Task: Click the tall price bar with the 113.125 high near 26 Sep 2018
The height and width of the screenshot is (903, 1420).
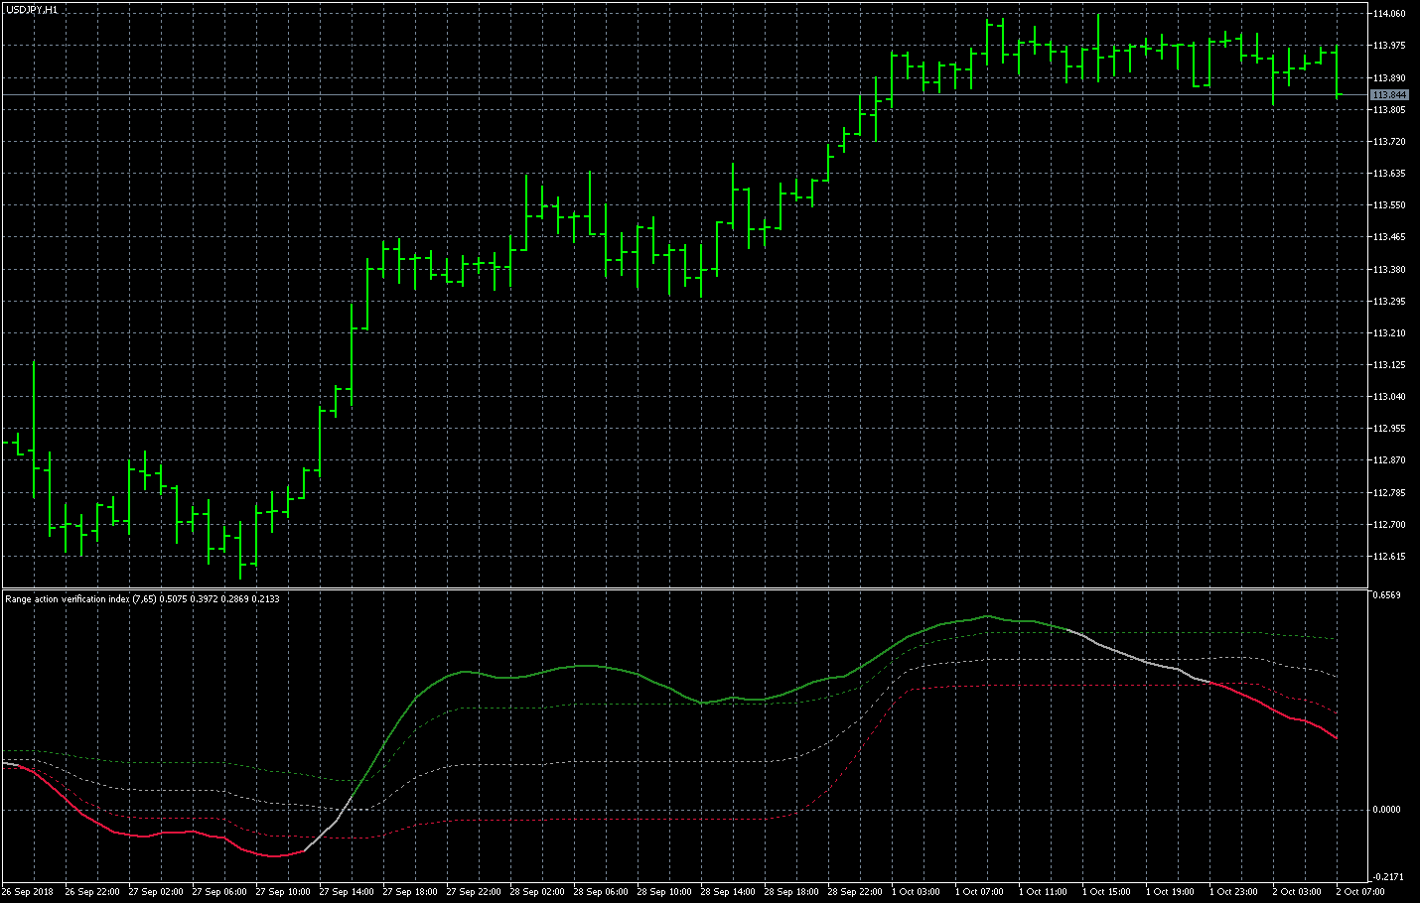Action: click(x=34, y=427)
